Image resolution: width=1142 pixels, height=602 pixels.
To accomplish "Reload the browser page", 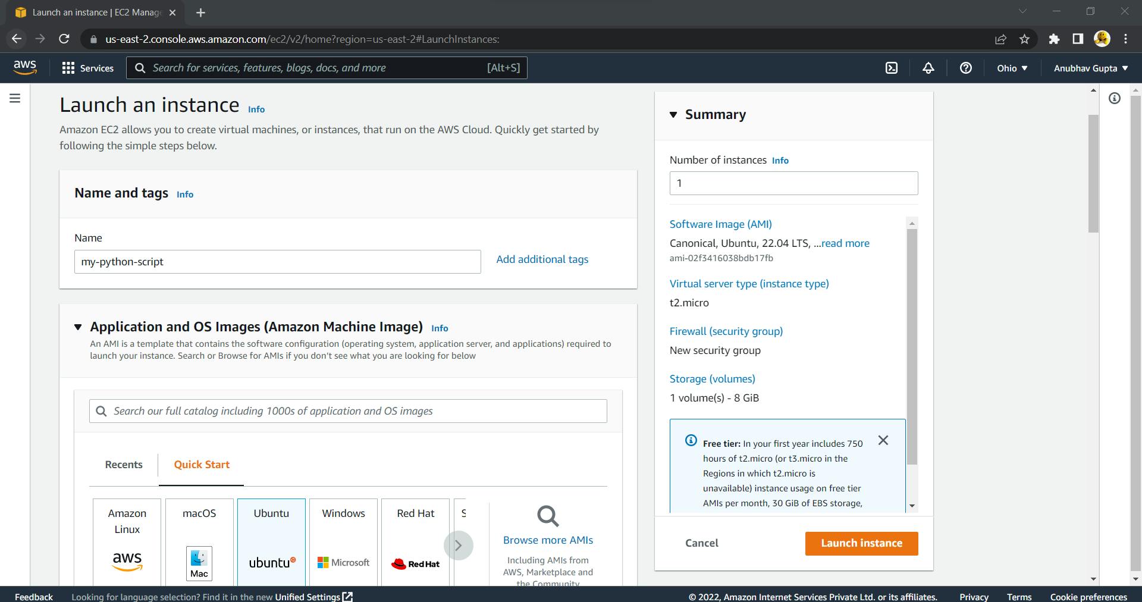I will coord(64,39).
